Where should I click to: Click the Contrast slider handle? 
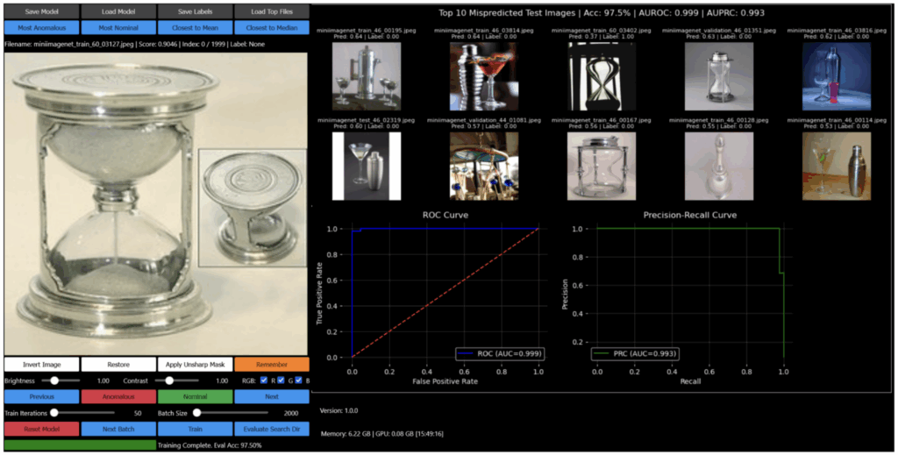(169, 380)
